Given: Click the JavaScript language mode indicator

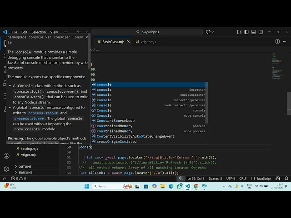Looking at the screenshot, I should tap(264, 178).
